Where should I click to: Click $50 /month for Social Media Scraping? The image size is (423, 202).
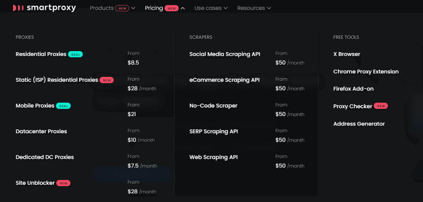pyautogui.click(x=290, y=63)
